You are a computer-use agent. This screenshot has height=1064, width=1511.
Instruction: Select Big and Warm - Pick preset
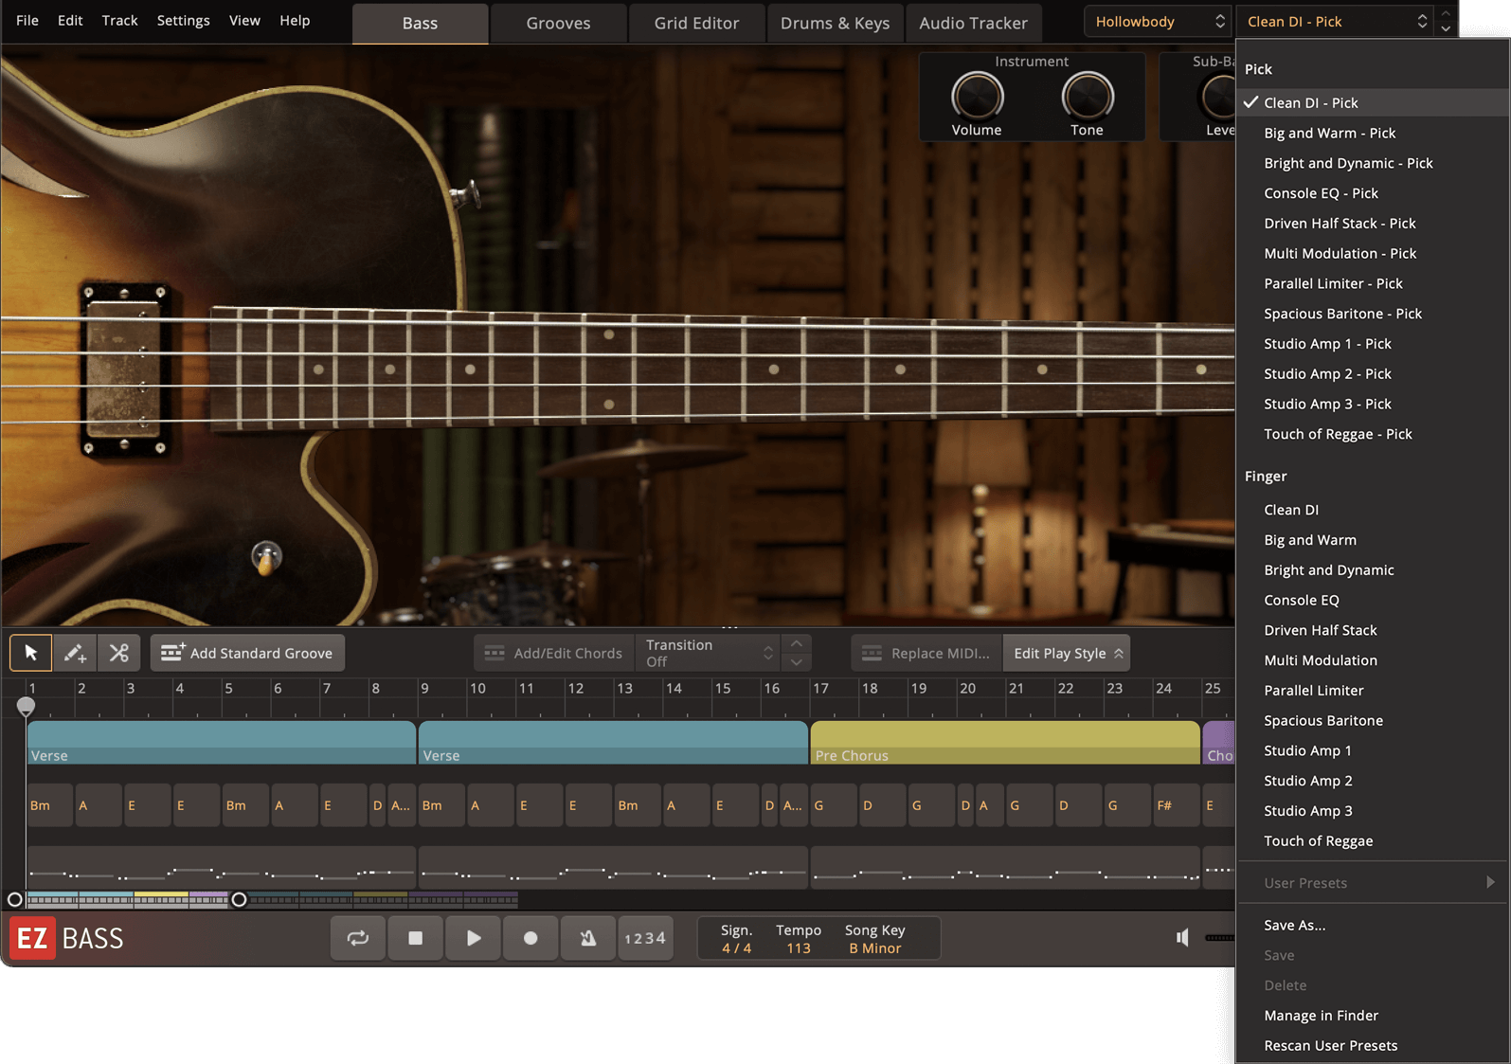[1372, 133]
